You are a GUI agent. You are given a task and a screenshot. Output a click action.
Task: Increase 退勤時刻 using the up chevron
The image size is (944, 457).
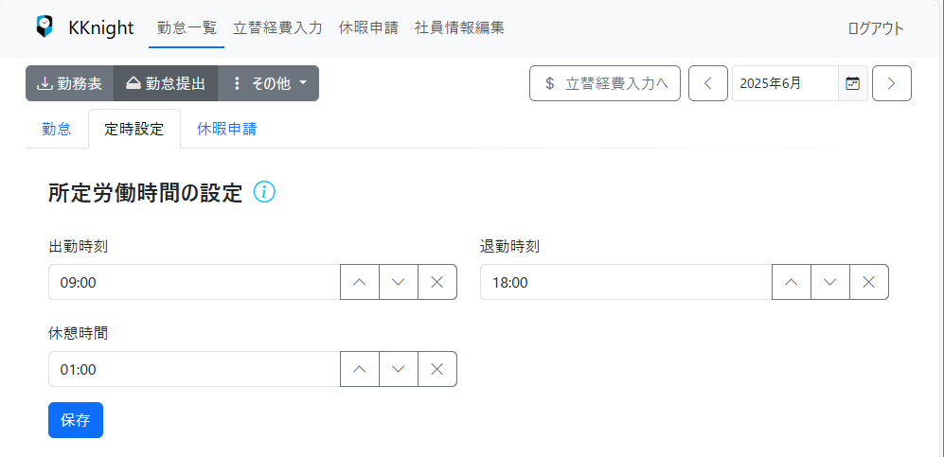coord(792,282)
